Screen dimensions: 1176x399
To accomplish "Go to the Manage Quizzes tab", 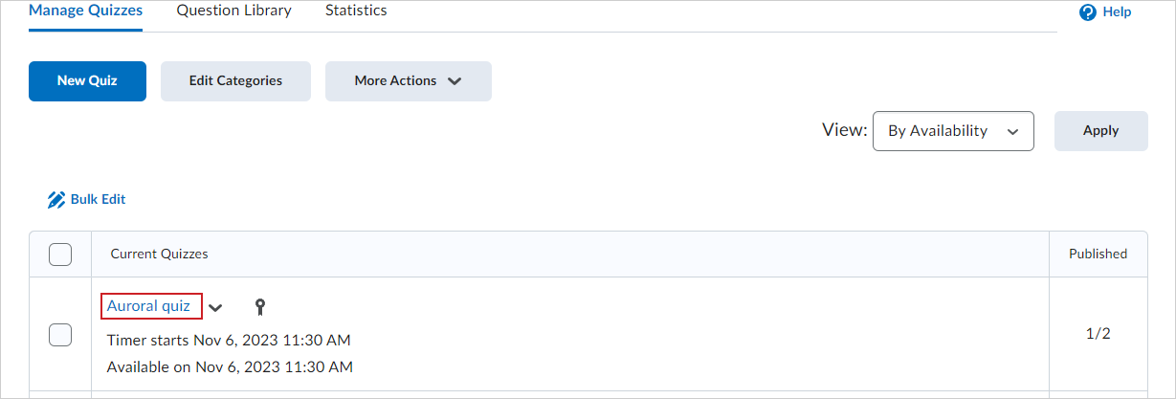I will tap(85, 11).
